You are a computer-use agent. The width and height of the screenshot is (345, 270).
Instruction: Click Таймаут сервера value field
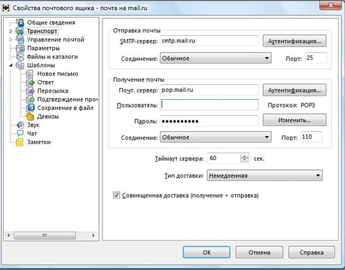[x=224, y=158]
